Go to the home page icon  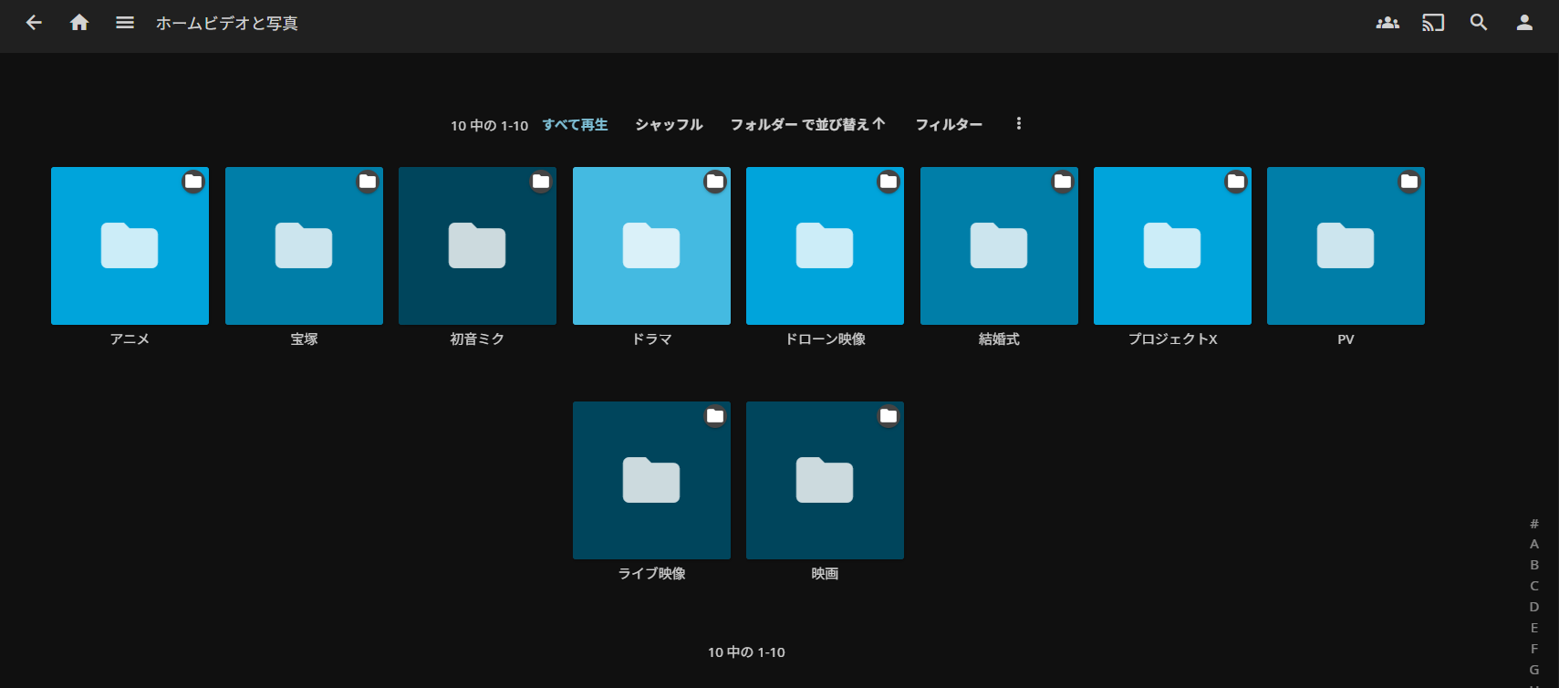[x=79, y=23]
